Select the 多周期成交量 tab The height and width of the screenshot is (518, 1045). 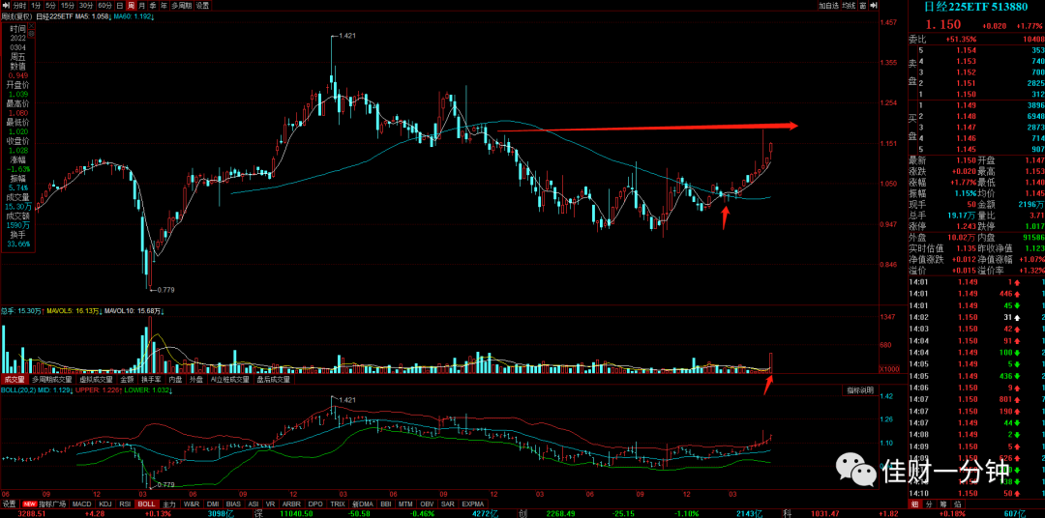coord(52,380)
